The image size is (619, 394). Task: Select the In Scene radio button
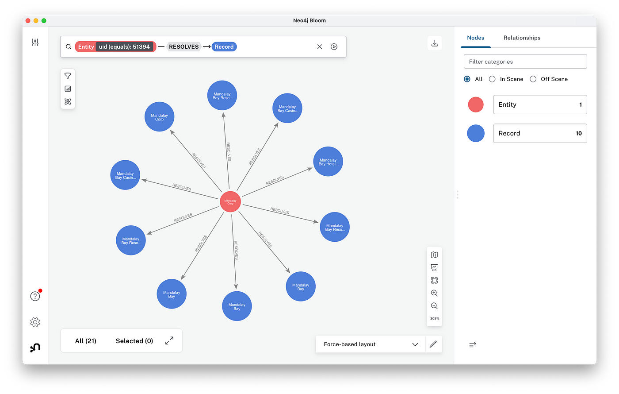492,79
